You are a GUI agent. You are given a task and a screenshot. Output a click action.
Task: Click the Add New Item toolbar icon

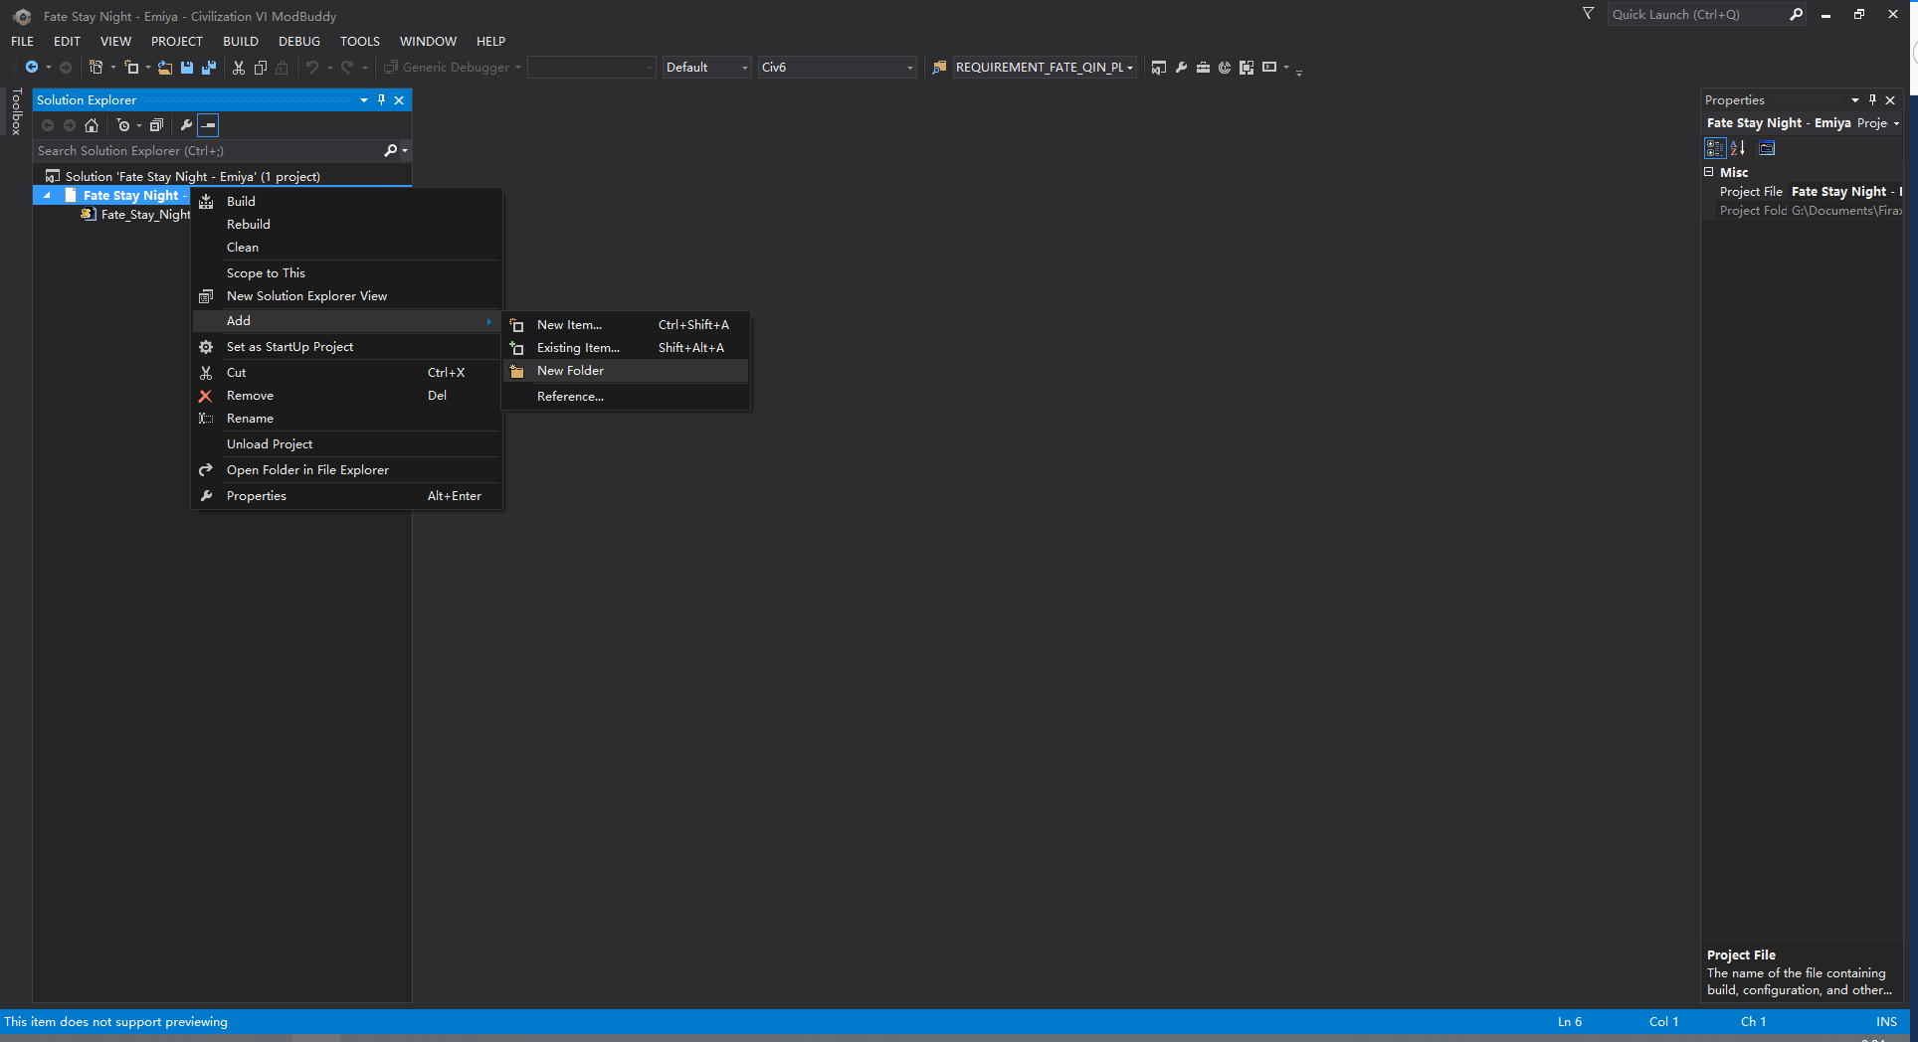pyautogui.click(x=131, y=68)
